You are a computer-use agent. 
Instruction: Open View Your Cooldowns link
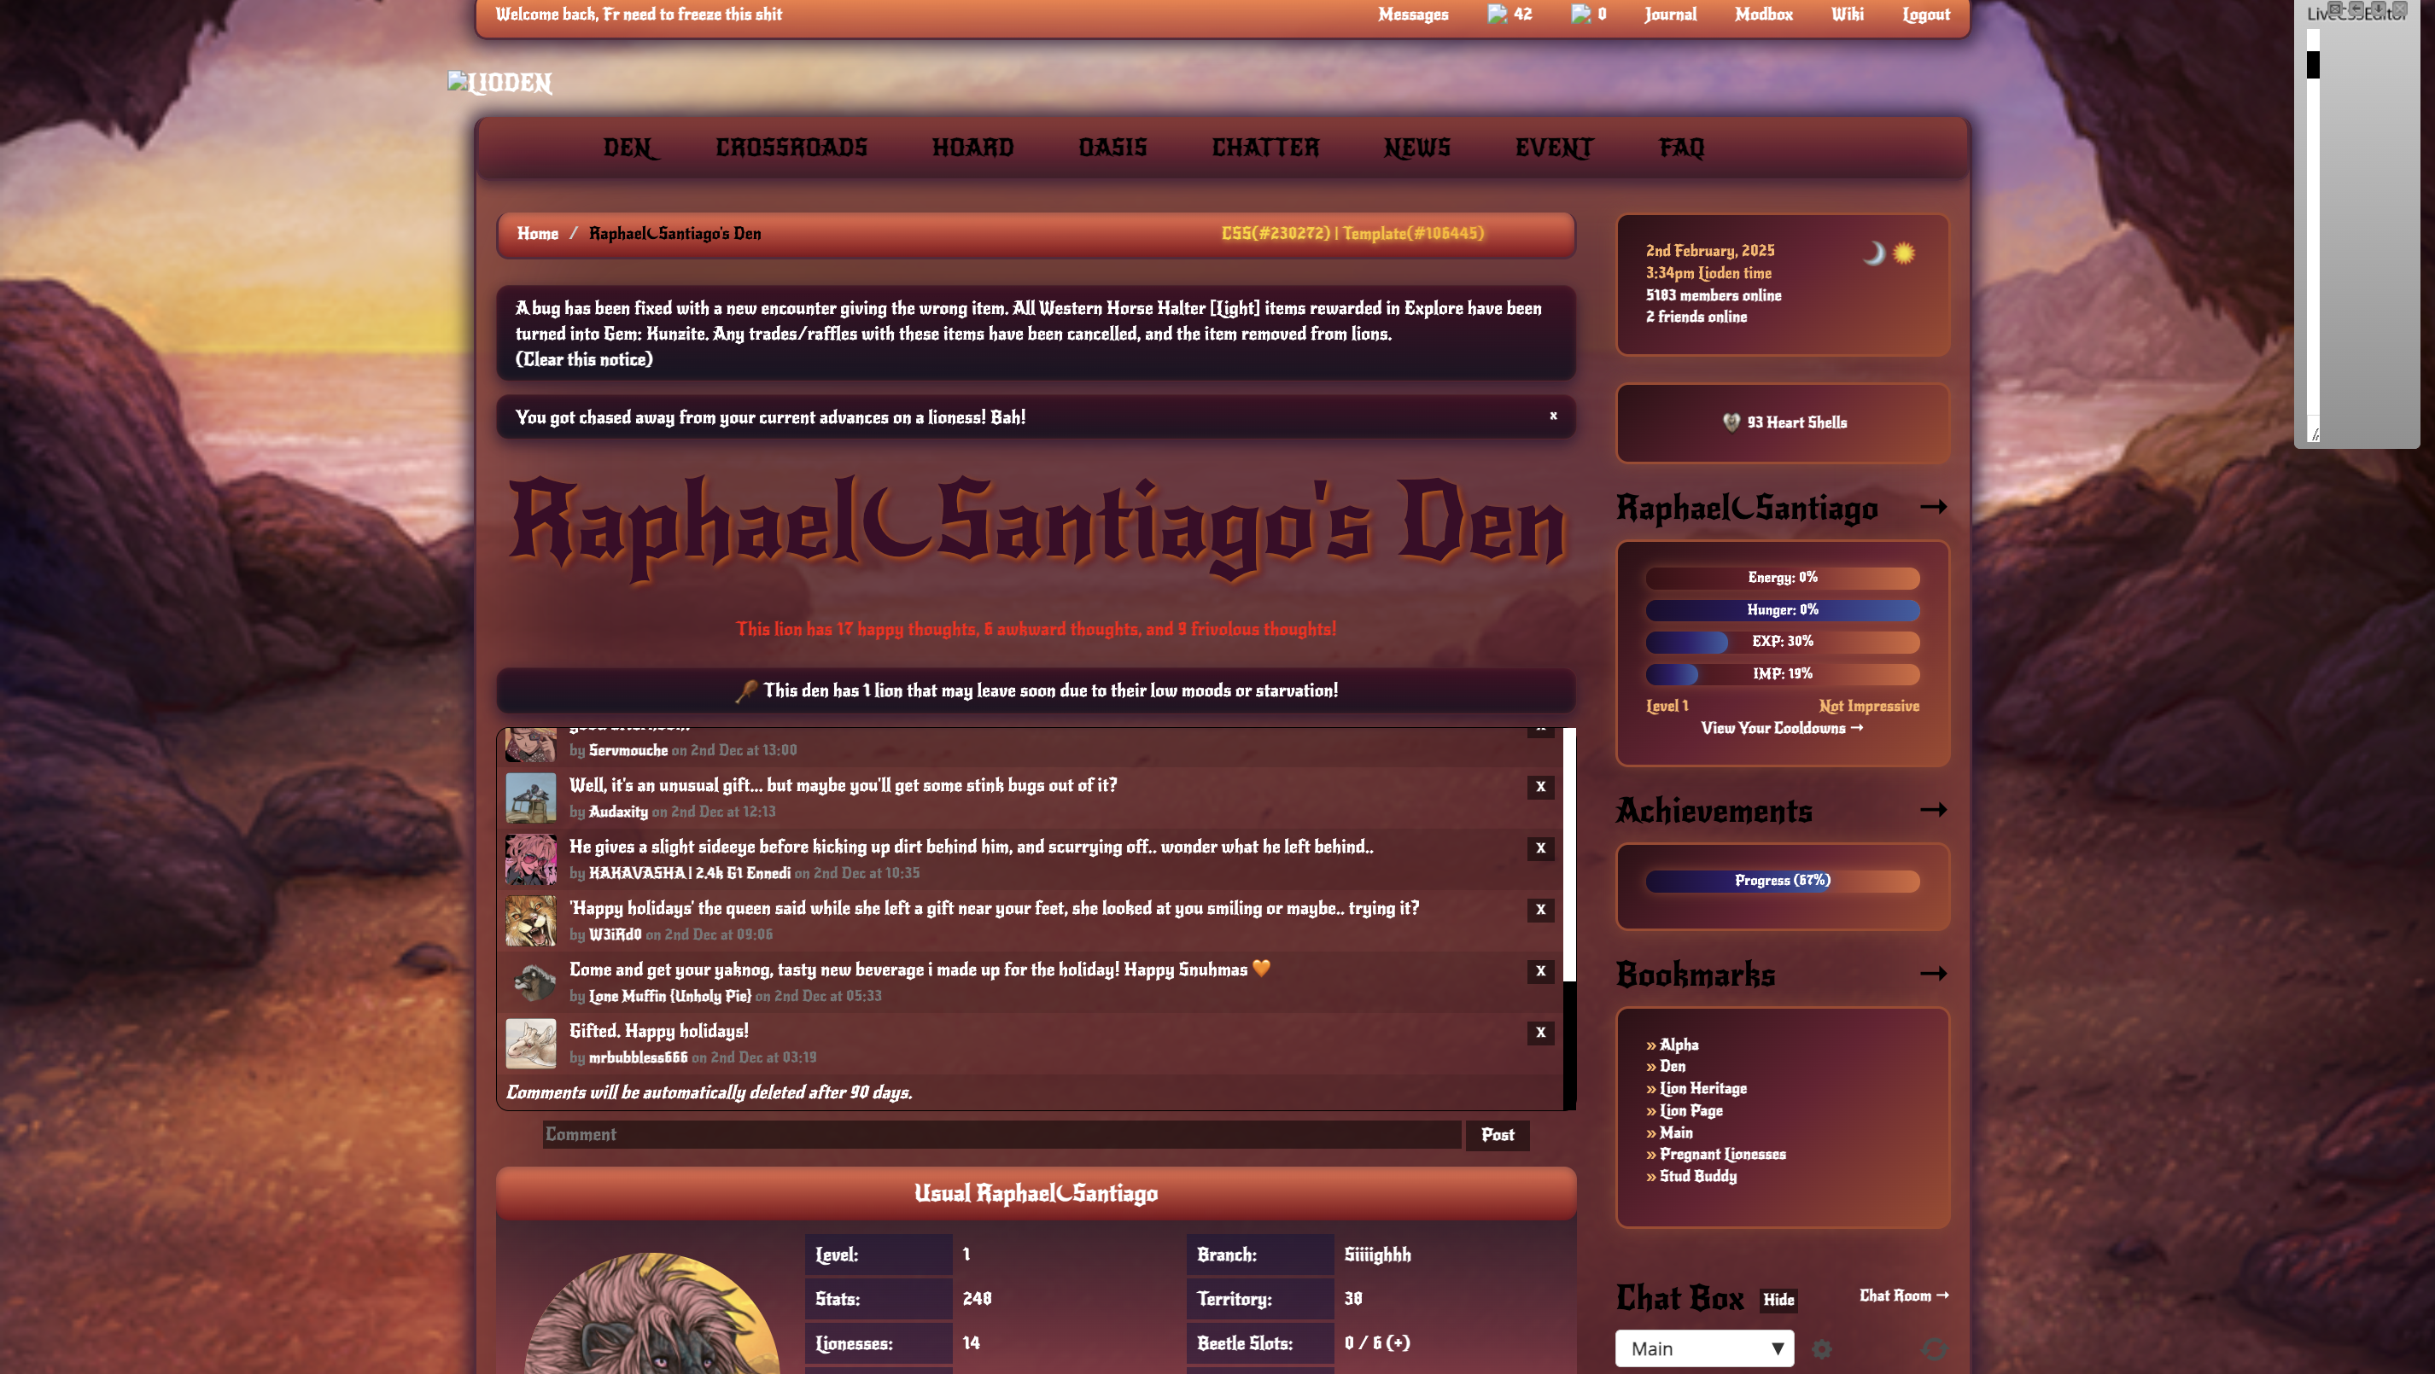[x=1782, y=728]
